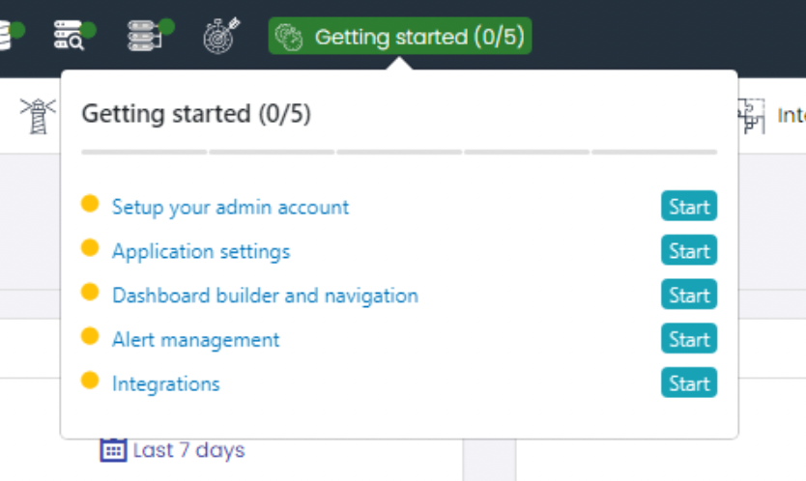Image resolution: width=806 pixels, height=481 pixels.
Task: Click the lighthouse icon below the toolbar
Action: (x=38, y=116)
